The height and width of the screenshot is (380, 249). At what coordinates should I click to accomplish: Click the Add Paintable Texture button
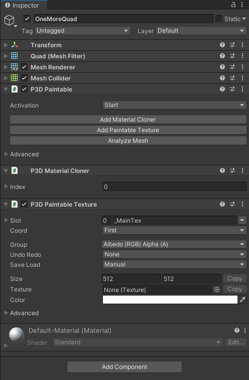[128, 130]
